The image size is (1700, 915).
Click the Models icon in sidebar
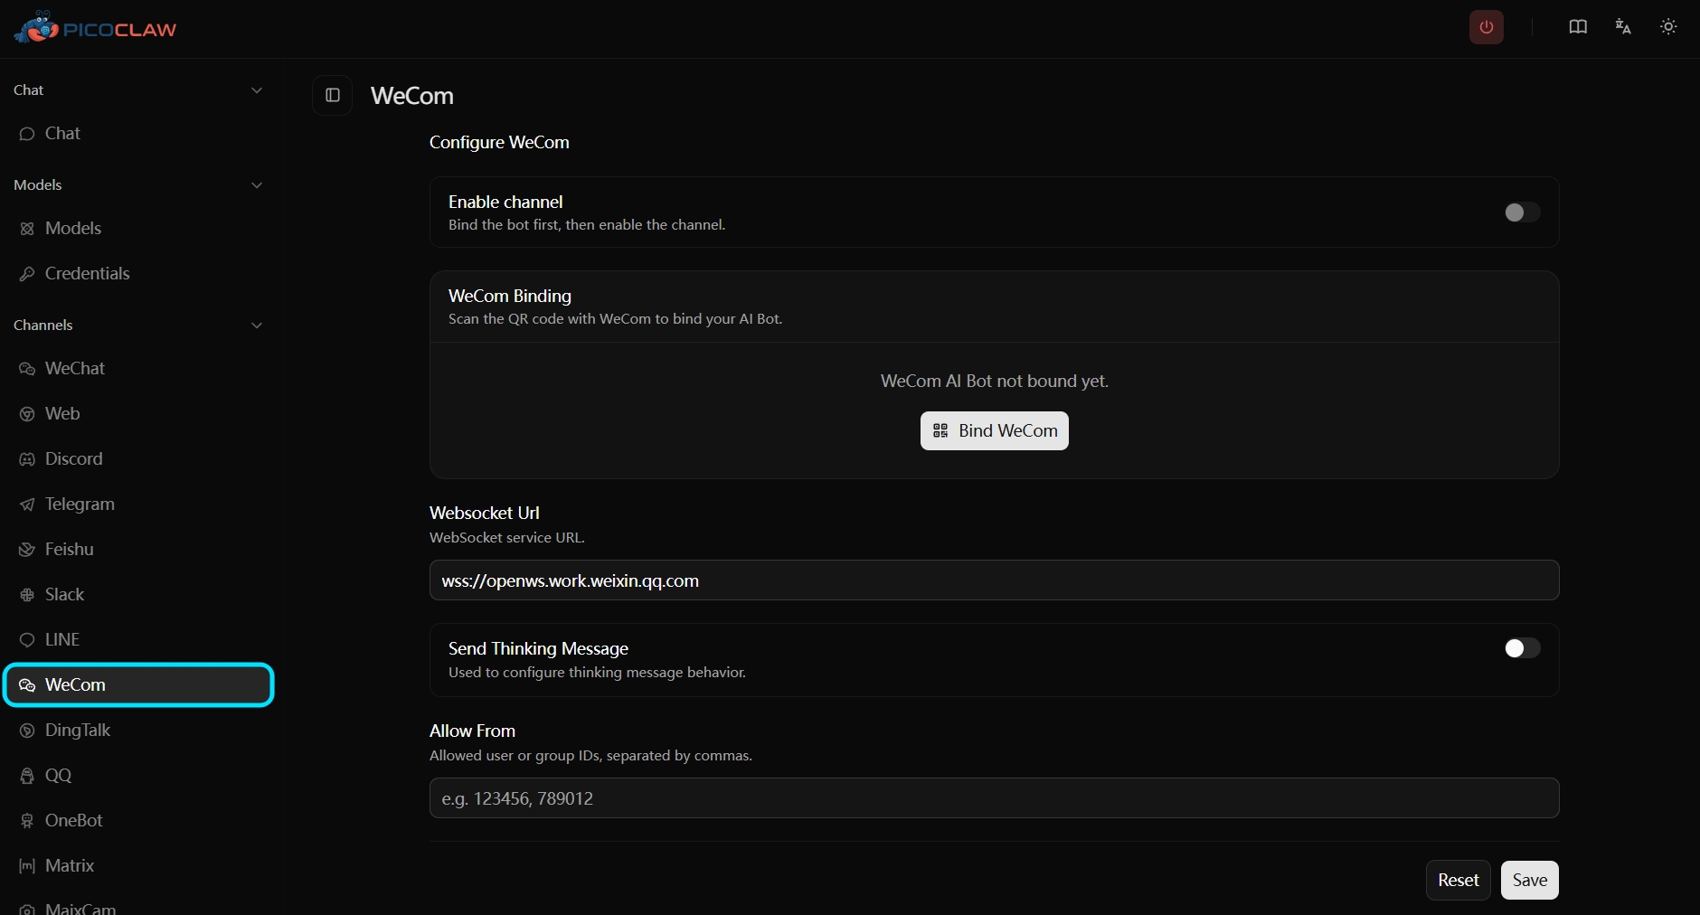[x=27, y=229]
